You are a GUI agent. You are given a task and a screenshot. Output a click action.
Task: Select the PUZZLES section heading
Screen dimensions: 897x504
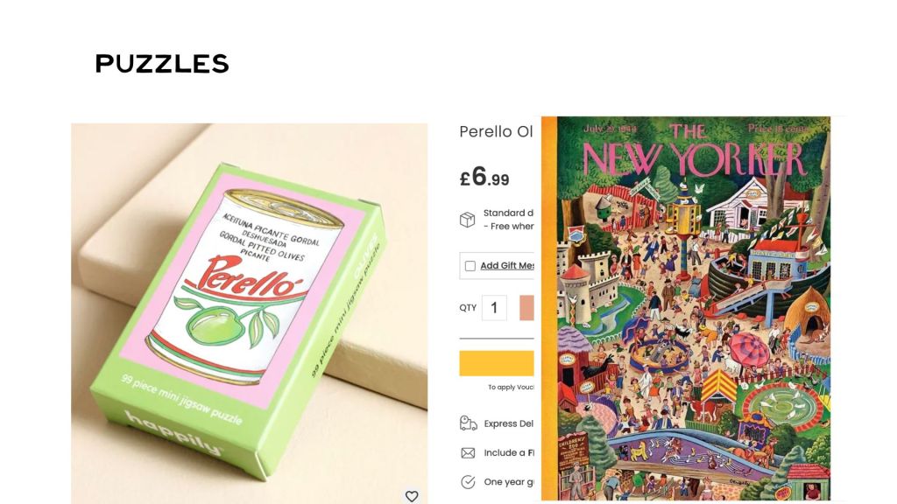click(x=162, y=63)
